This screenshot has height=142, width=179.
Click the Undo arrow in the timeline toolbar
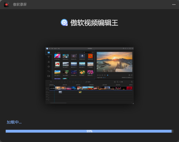pos(51,82)
